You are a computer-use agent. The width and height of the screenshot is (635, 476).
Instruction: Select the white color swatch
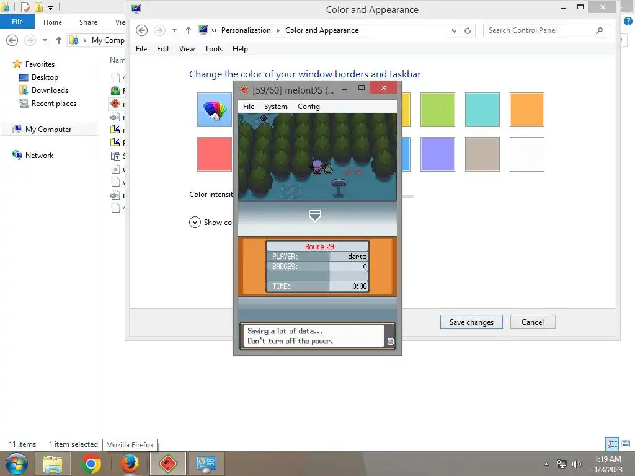click(x=526, y=154)
